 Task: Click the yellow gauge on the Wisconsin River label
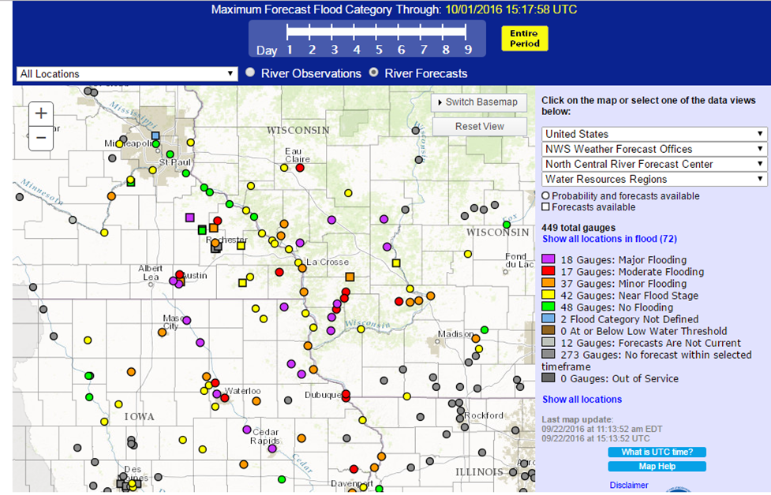pyautogui.click(x=361, y=329)
